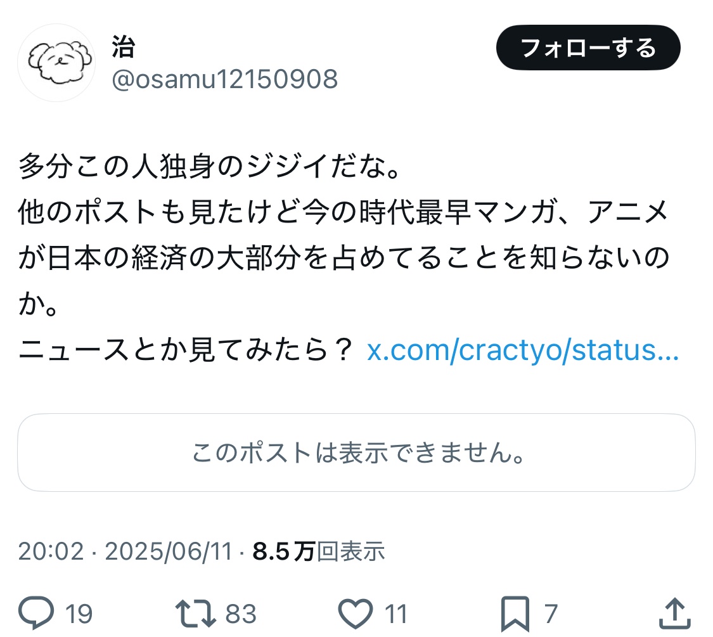The image size is (713, 637).
Task: Click the reply count 19
Action: pyautogui.click(x=79, y=614)
